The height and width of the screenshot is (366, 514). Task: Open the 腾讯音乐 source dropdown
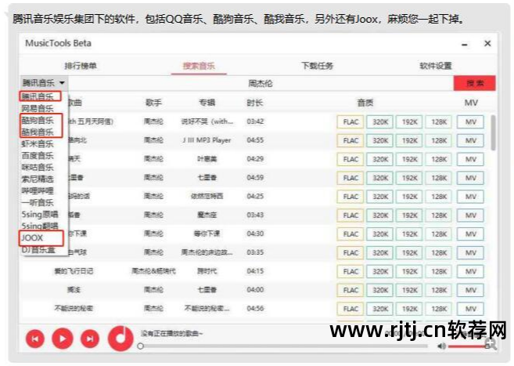pyautogui.click(x=44, y=83)
